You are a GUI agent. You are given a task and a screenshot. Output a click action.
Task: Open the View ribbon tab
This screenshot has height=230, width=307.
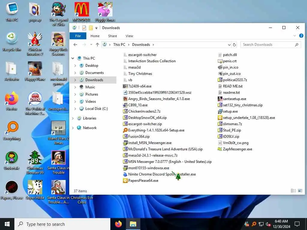[129, 36]
